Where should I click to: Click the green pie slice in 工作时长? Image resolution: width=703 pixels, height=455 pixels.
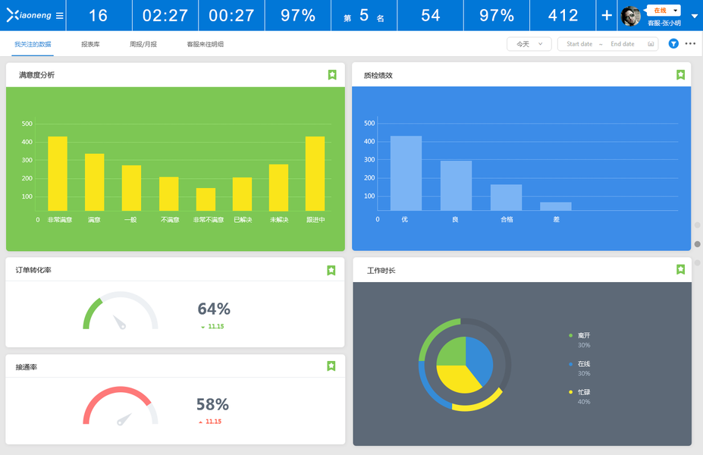(453, 352)
